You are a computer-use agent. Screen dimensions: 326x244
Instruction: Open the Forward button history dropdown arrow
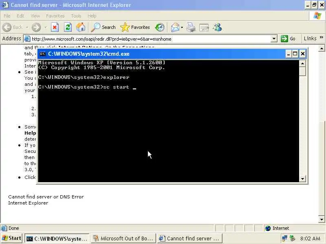click(46, 27)
